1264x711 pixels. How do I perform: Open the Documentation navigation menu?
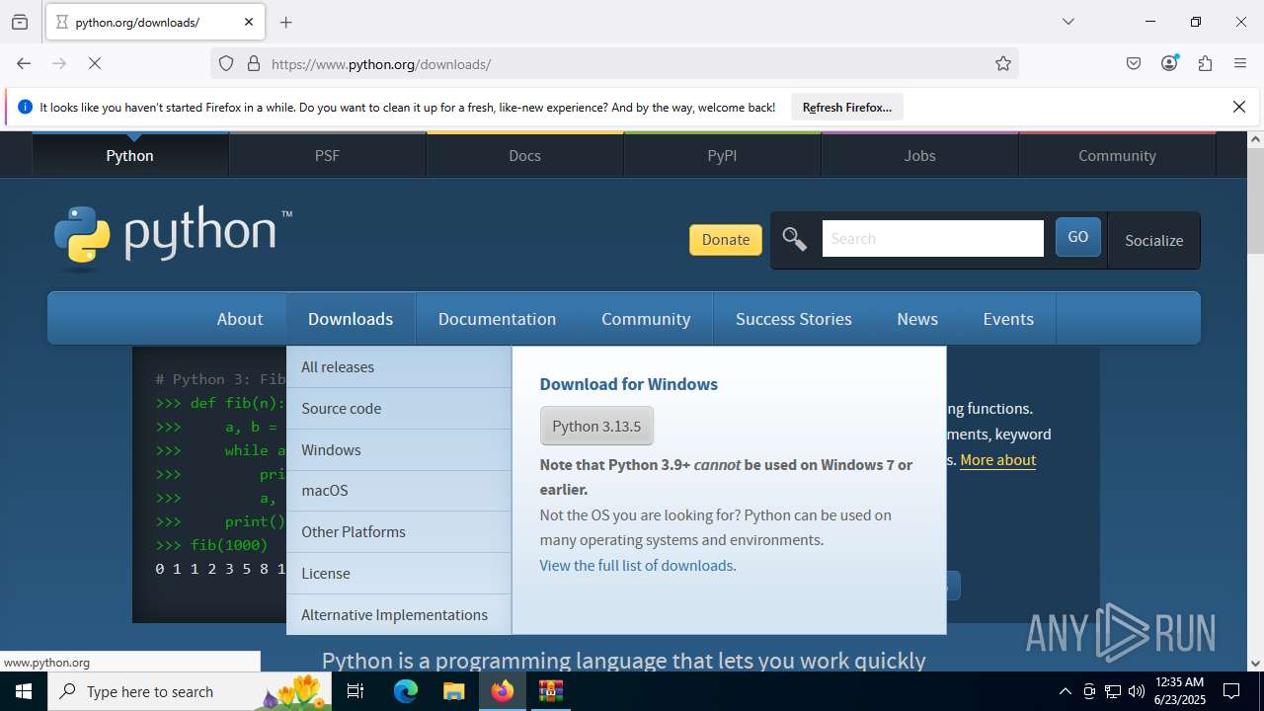(497, 319)
